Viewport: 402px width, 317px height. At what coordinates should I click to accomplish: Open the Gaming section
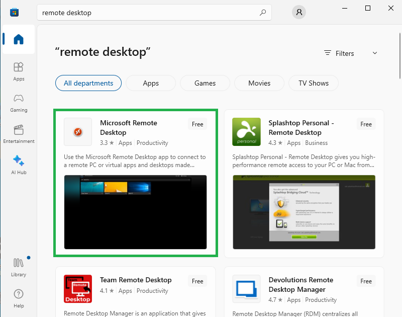click(19, 102)
